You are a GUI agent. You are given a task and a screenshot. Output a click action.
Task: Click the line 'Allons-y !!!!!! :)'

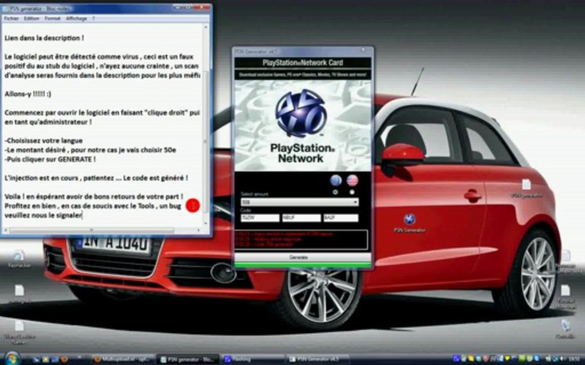[27, 94]
